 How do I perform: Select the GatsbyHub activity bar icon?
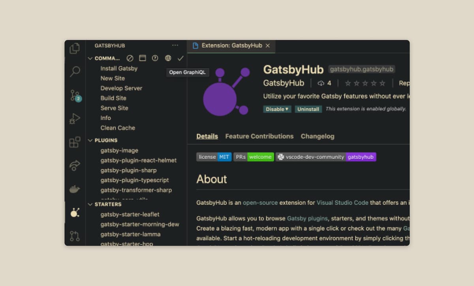point(75,213)
